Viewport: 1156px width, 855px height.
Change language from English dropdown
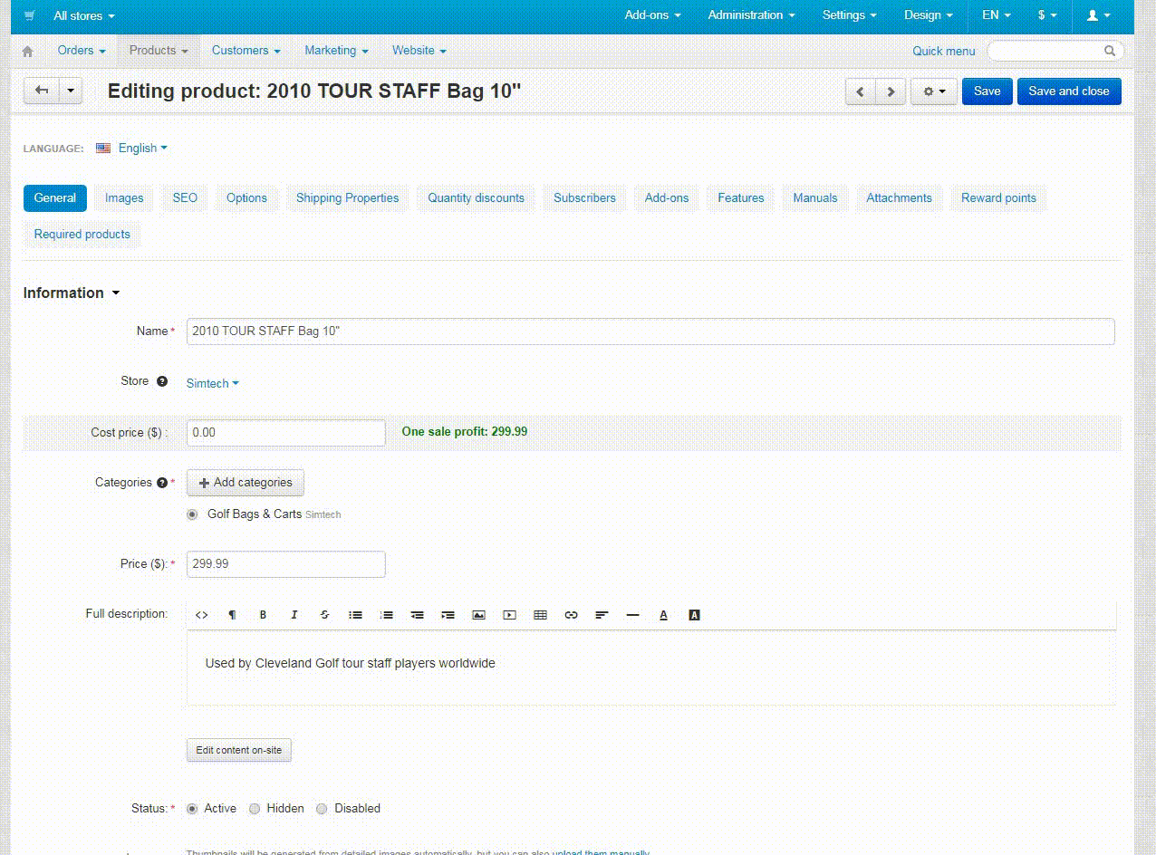click(x=142, y=148)
